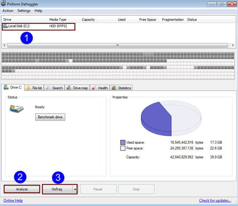Open the Online Help link
The image size is (238, 206).
[x=13, y=200]
